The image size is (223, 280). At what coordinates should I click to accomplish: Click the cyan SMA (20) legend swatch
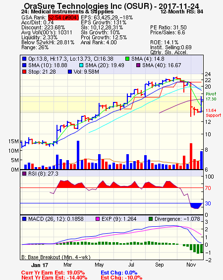[81, 65]
